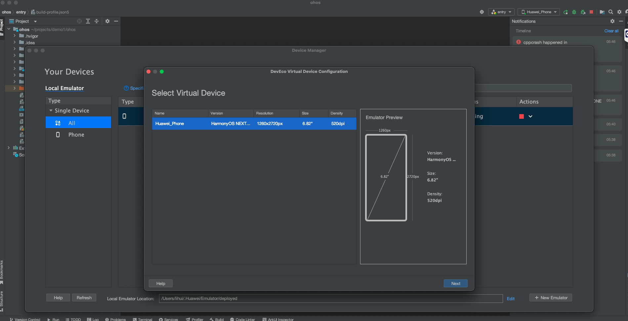Click the red Stop icon in top toolbar
Screen dimensions: 628x321
coord(591,12)
